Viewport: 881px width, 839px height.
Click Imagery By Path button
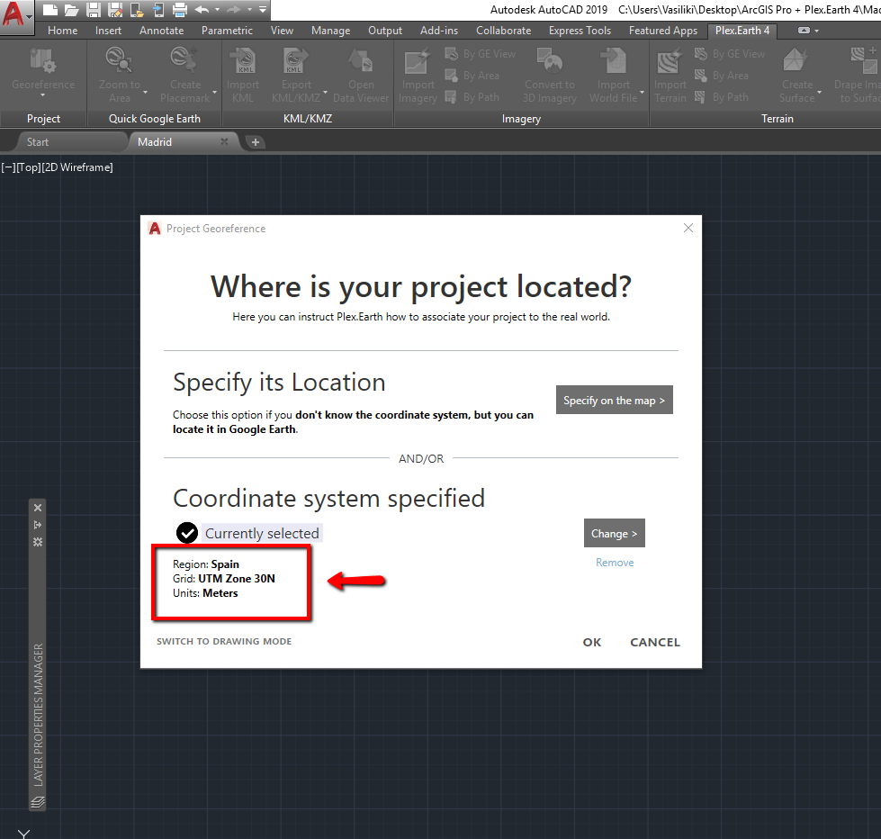(x=472, y=97)
